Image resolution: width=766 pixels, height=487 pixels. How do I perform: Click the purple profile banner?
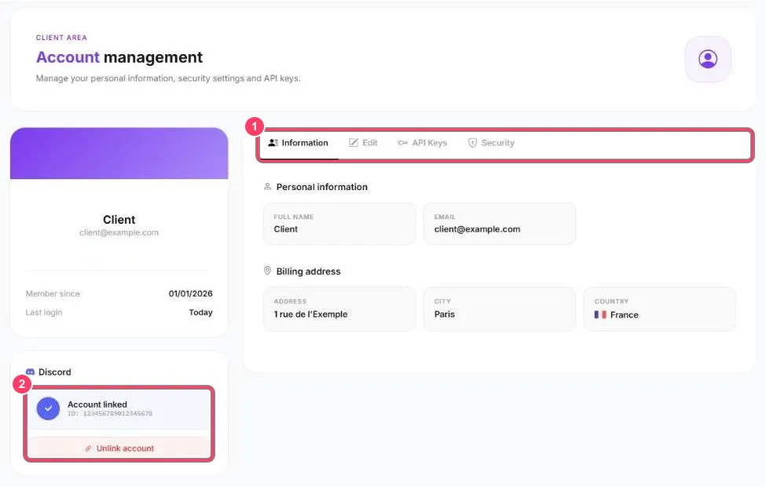(x=119, y=153)
